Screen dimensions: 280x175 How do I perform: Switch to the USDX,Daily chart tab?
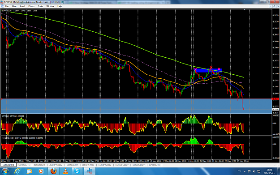(138, 165)
